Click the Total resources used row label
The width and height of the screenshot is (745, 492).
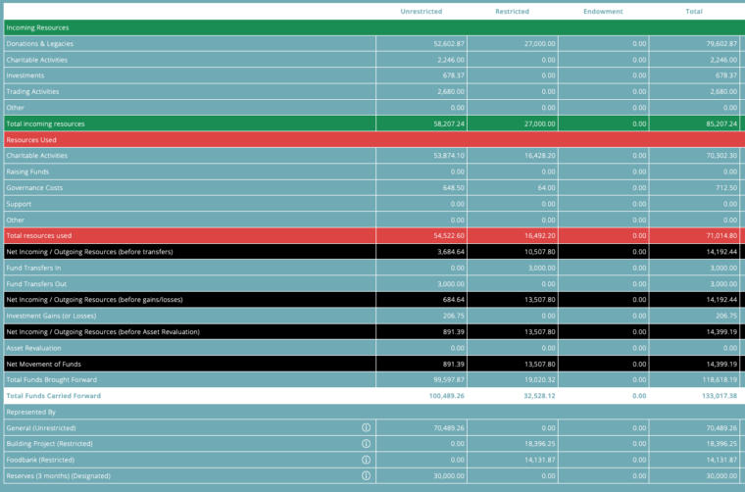point(39,235)
